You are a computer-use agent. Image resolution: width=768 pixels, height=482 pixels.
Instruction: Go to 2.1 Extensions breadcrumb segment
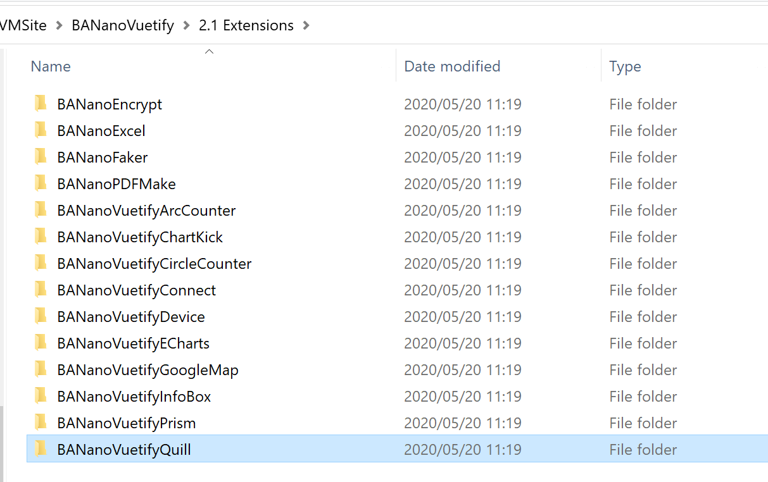tap(246, 26)
